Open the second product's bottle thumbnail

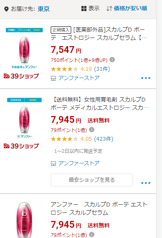24,118
